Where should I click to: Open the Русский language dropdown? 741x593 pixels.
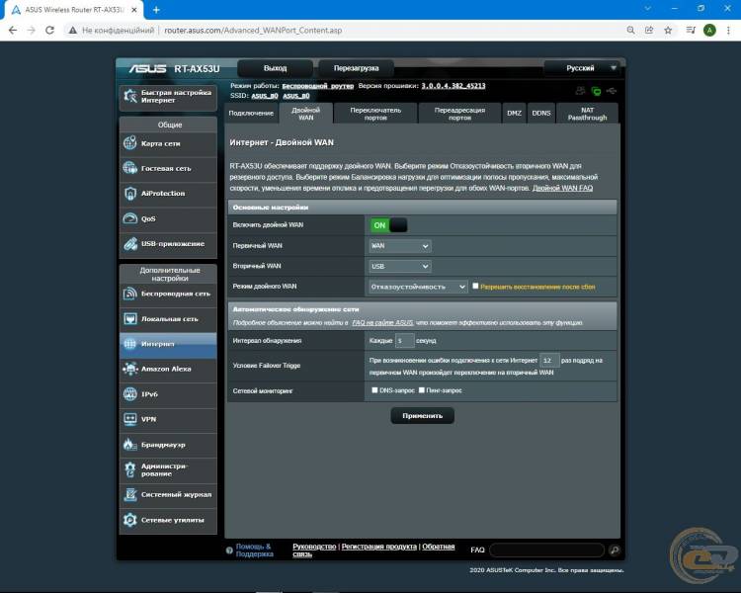coord(582,68)
